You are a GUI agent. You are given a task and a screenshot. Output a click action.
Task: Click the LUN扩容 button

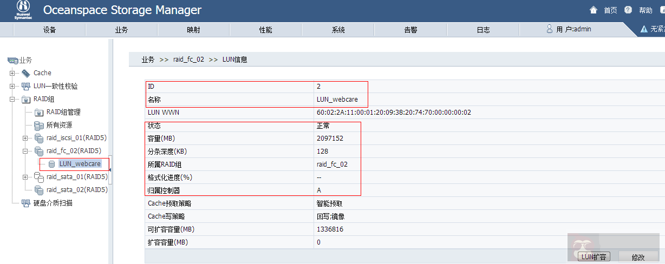pyautogui.click(x=594, y=257)
